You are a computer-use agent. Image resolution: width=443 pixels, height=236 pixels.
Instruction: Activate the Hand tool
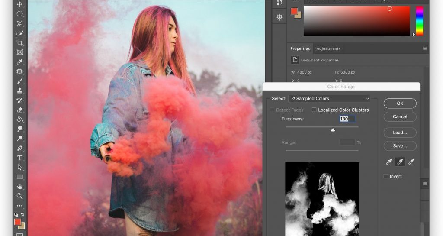[19, 186]
